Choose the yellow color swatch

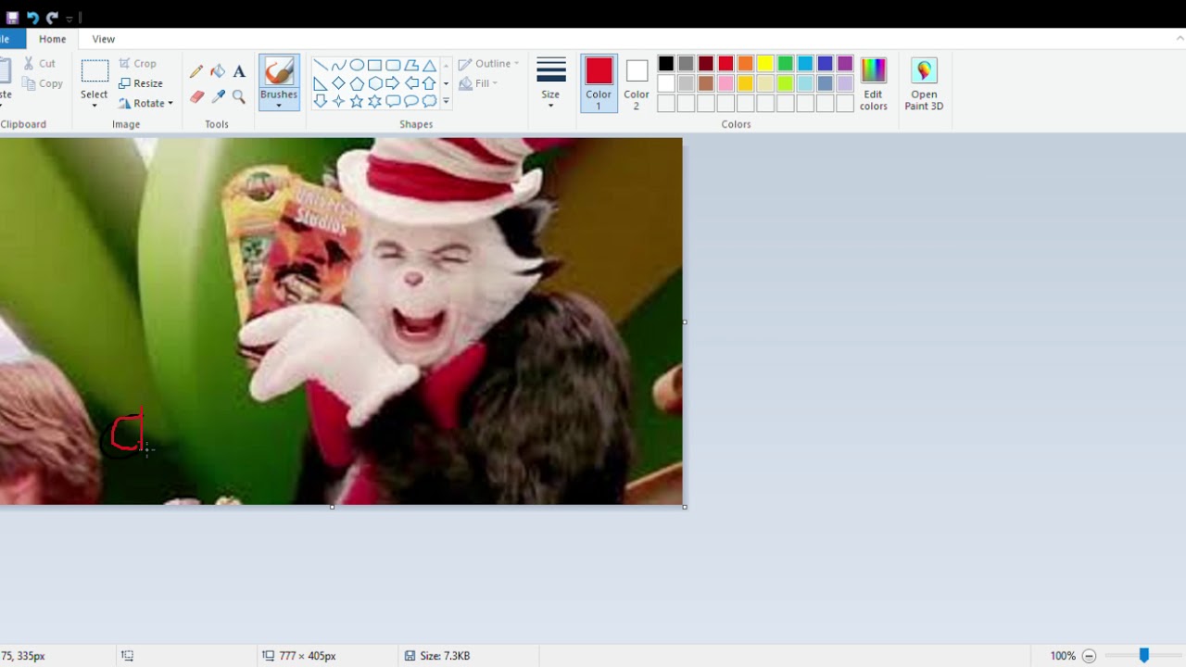point(765,64)
